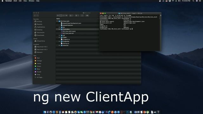Select the Red tag in sidebar
This screenshot has height=114, width=203.
tap(37, 58)
